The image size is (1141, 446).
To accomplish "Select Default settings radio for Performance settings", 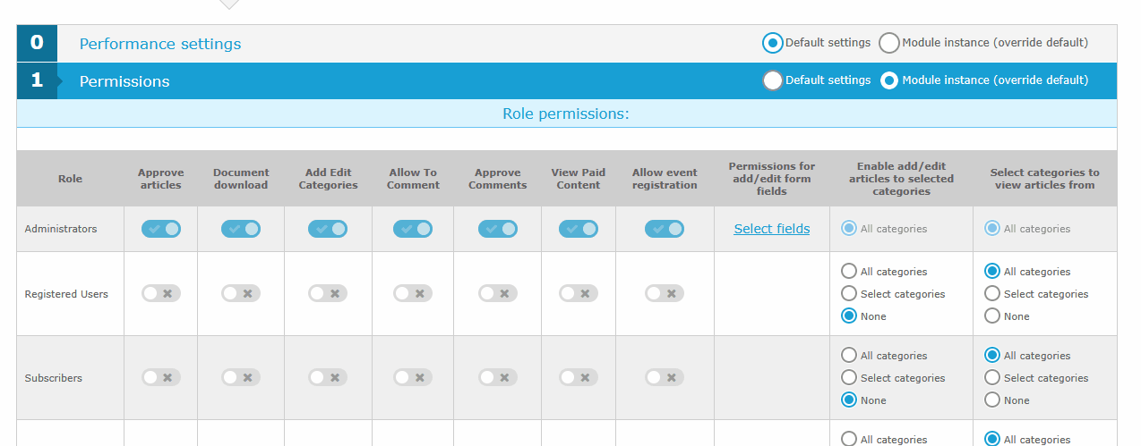I will click(773, 43).
